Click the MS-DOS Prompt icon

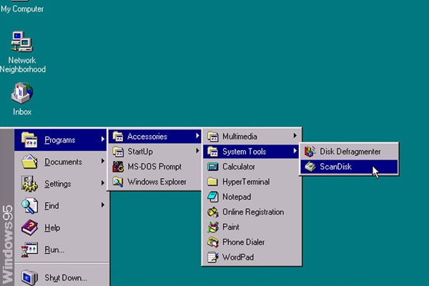tap(118, 167)
